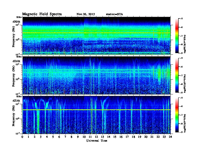
Task: Click hour tick label "11" on the time axis
Action: tap(90, 137)
